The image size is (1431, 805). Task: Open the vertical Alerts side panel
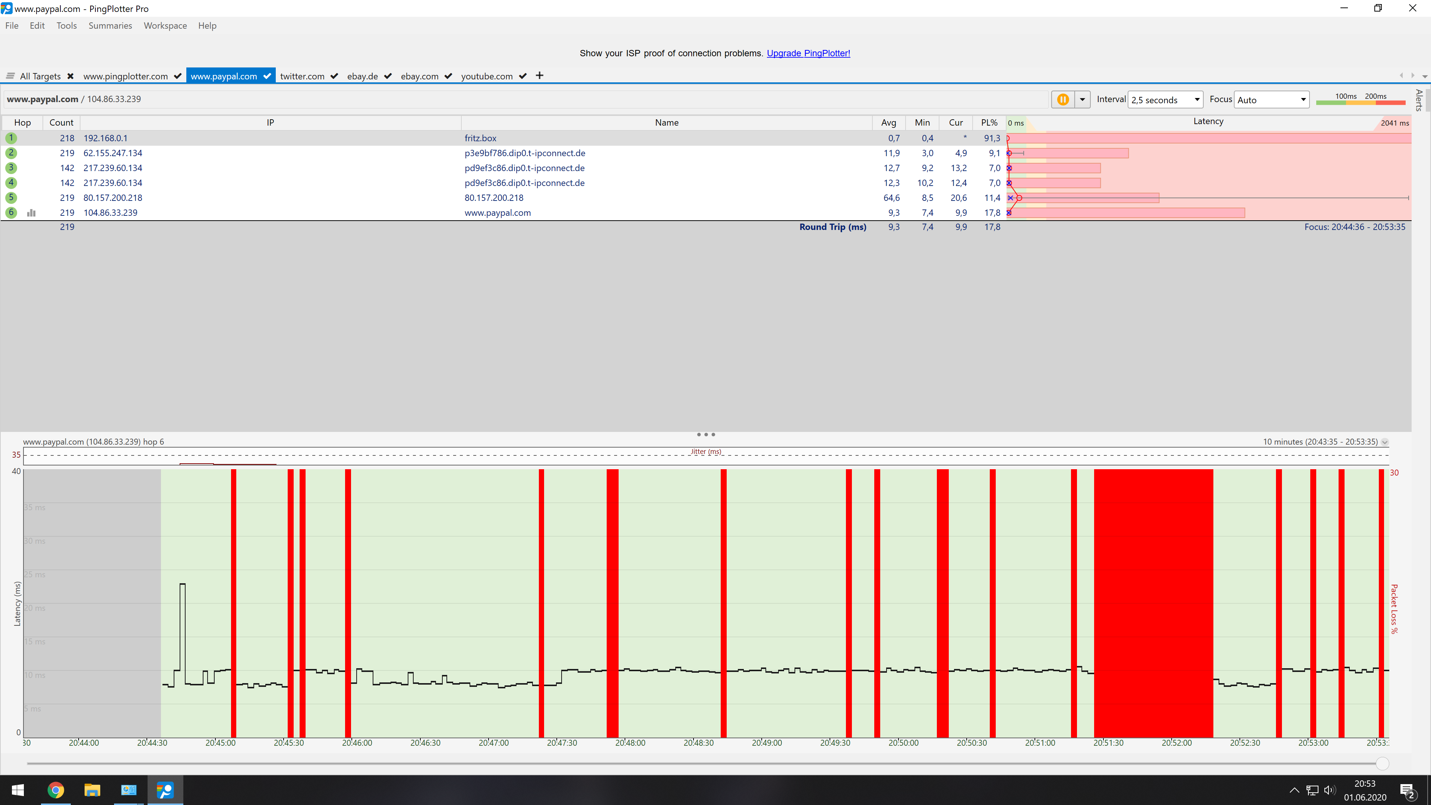(x=1420, y=100)
